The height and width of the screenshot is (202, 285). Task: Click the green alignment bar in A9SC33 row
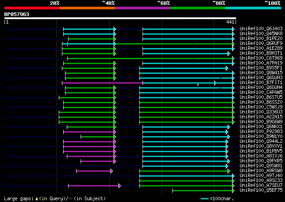tap(187, 181)
